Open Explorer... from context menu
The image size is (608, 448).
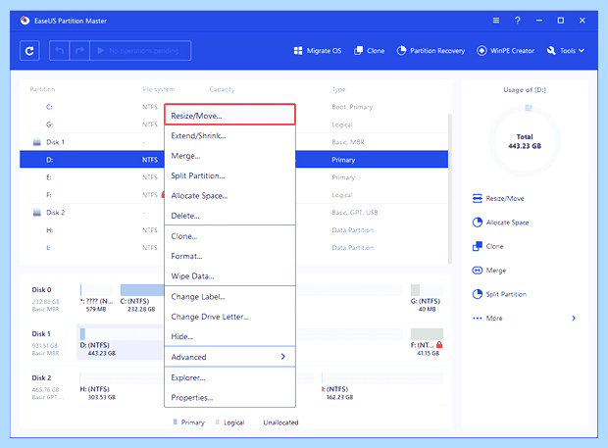tap(229, 377)
